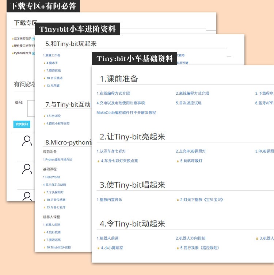Click lock icon before 1.红外遥控
The width and height of the screenshot is (274, 275).
click(44, 116)
